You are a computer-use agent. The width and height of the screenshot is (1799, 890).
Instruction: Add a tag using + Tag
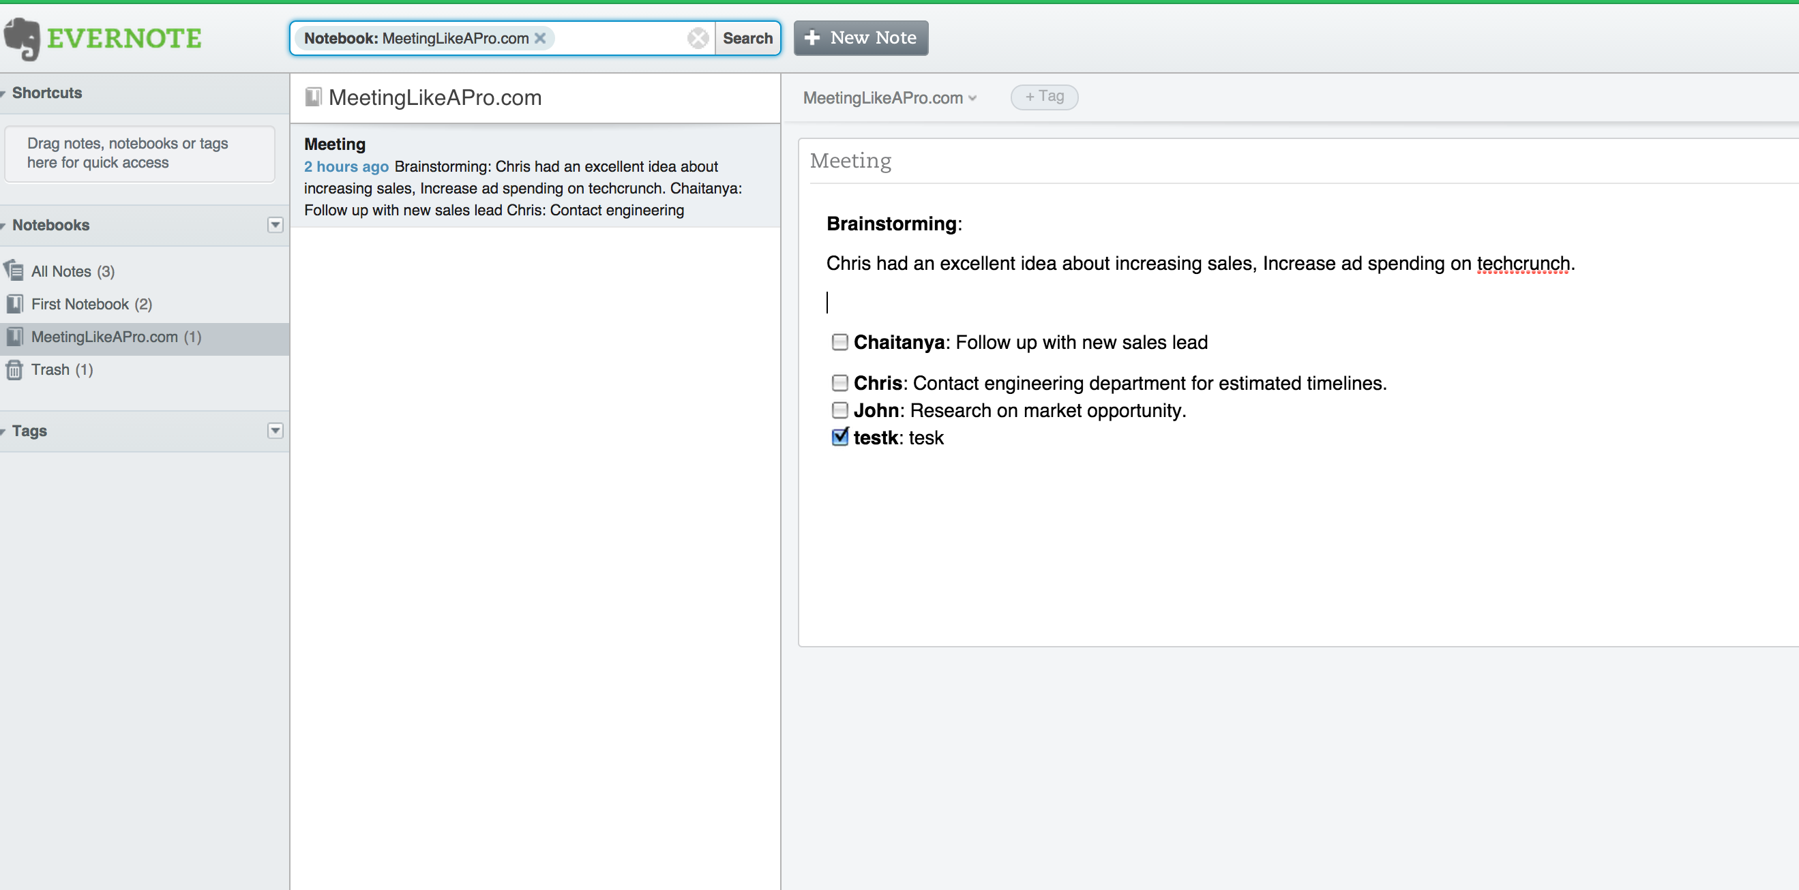[x=1043, y=96]
